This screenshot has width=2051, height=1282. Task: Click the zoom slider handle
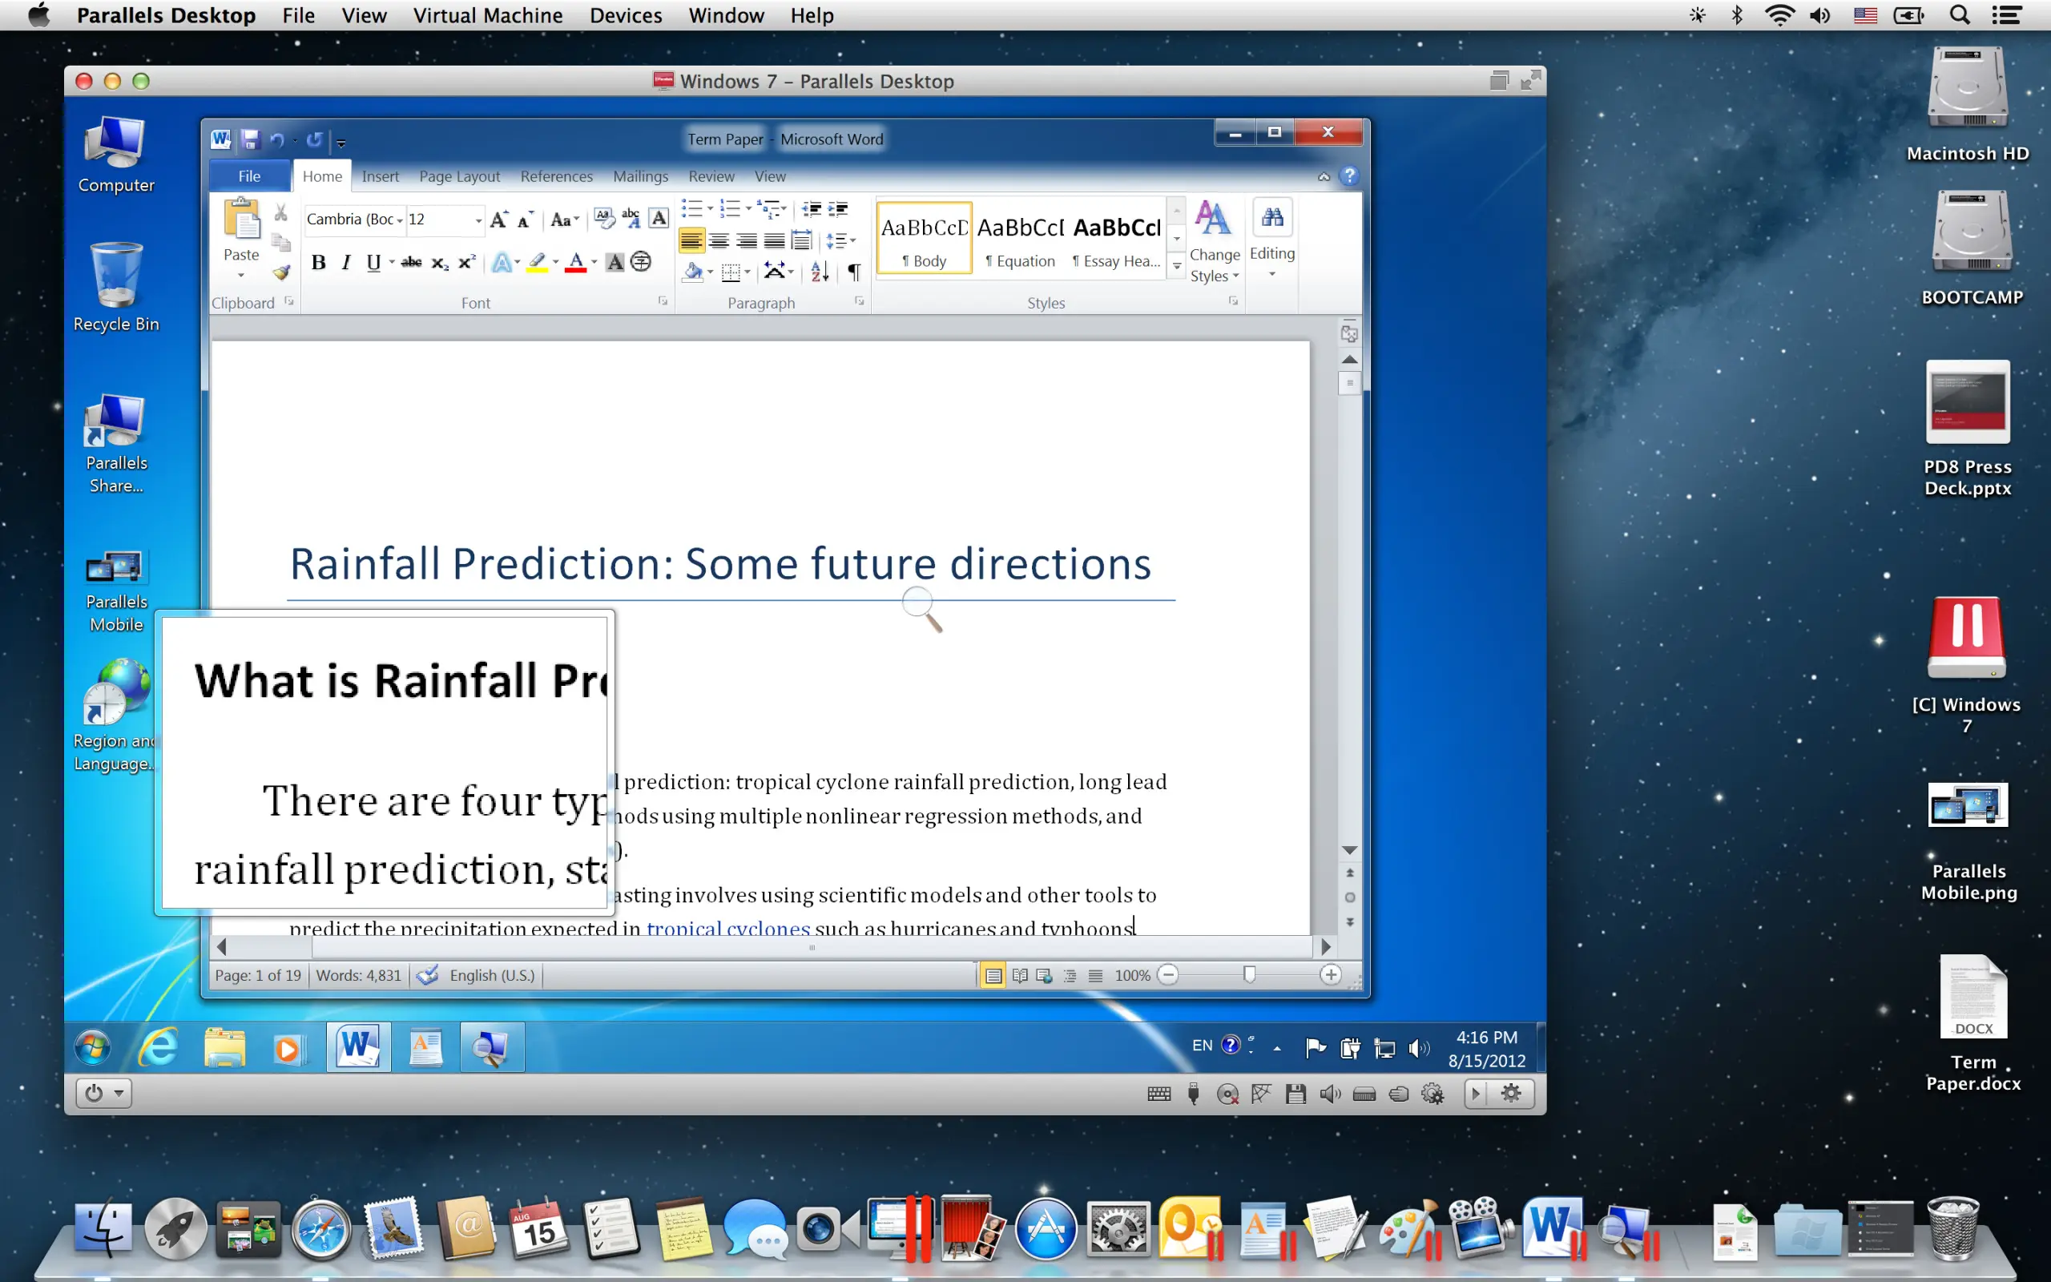coord(1249,975)
